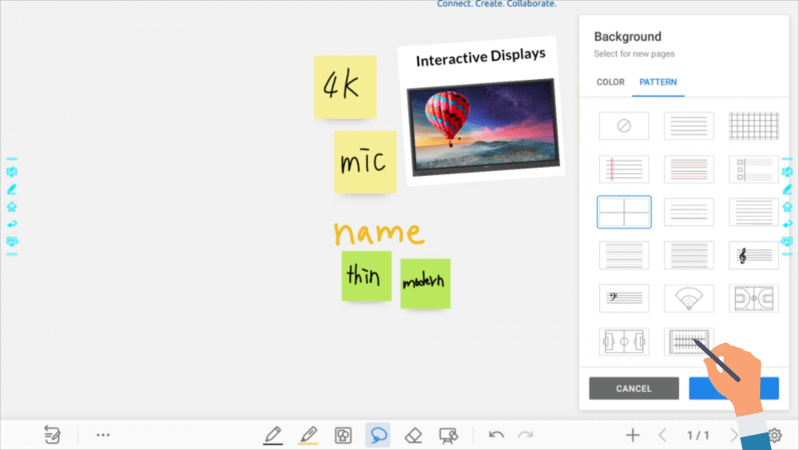Pick the treble clef music staff pattern

pos(753,255)
